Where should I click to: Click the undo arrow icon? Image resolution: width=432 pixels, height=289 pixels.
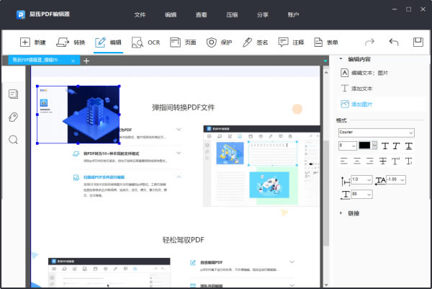click(x=394, y=43)
